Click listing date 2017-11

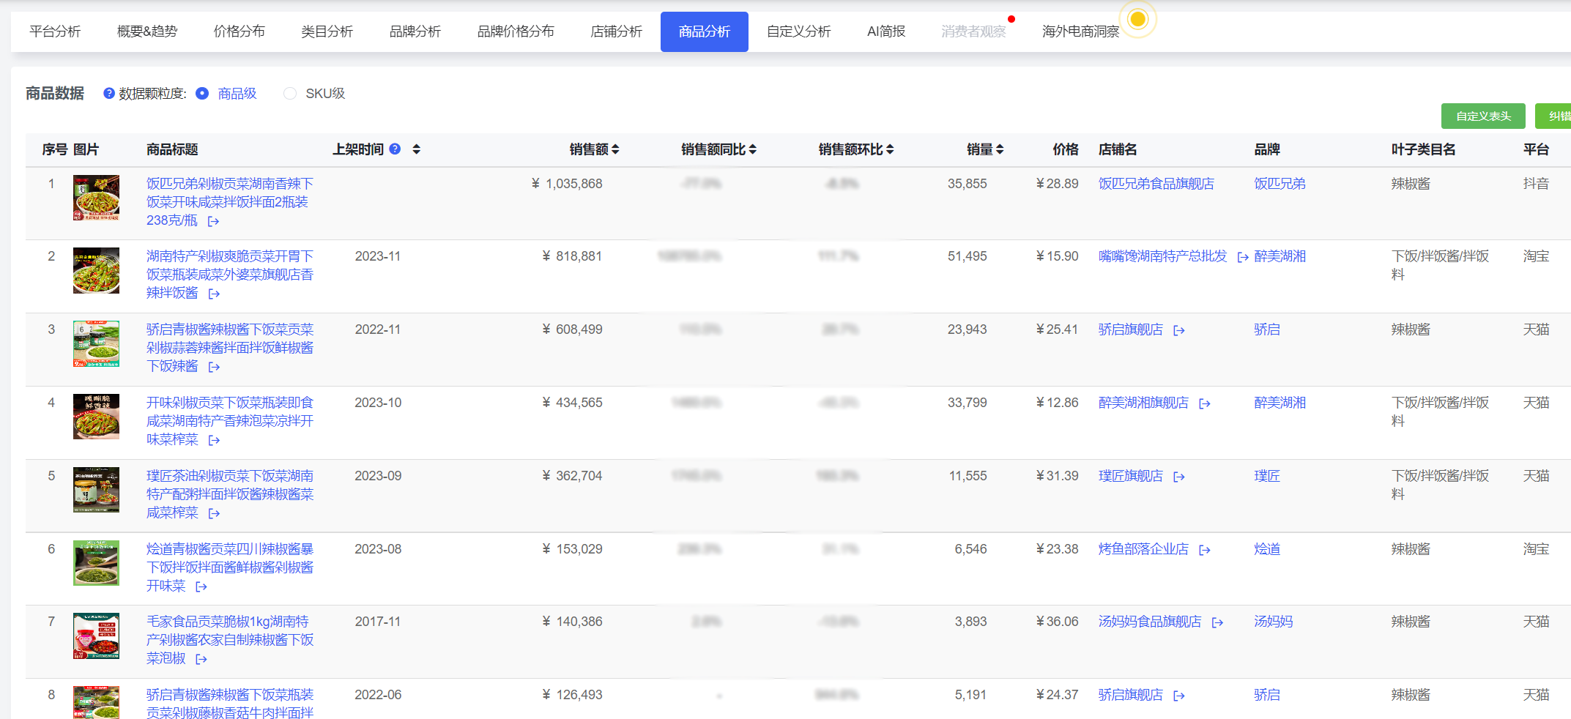point(378,622)
